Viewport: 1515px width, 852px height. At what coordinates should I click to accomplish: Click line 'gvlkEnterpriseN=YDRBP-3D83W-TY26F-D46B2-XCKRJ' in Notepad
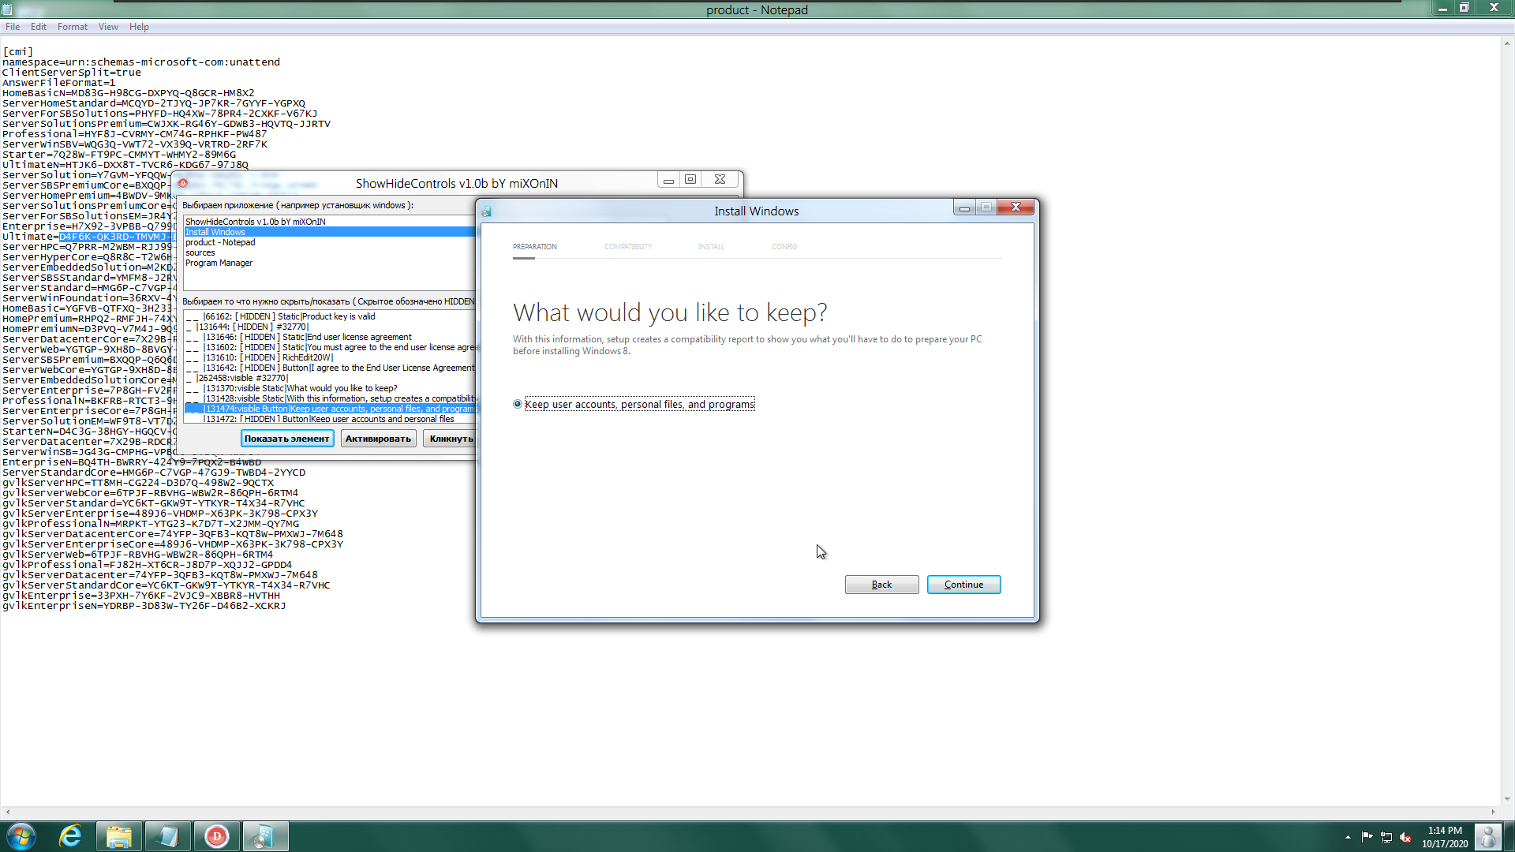click(x=144, y=606)
